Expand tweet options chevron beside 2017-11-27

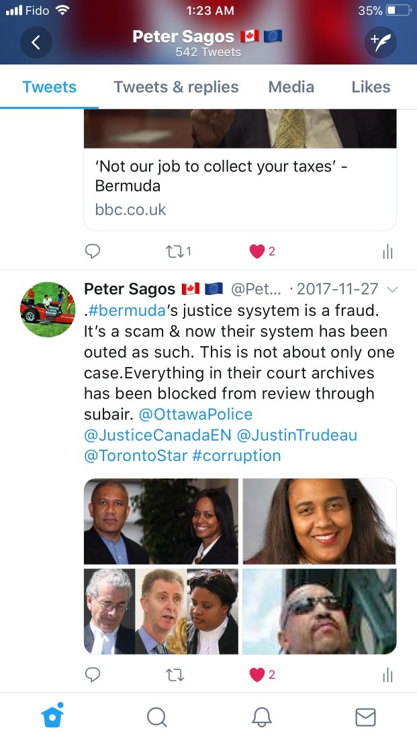pyautogui.click(x=392, y=289)
